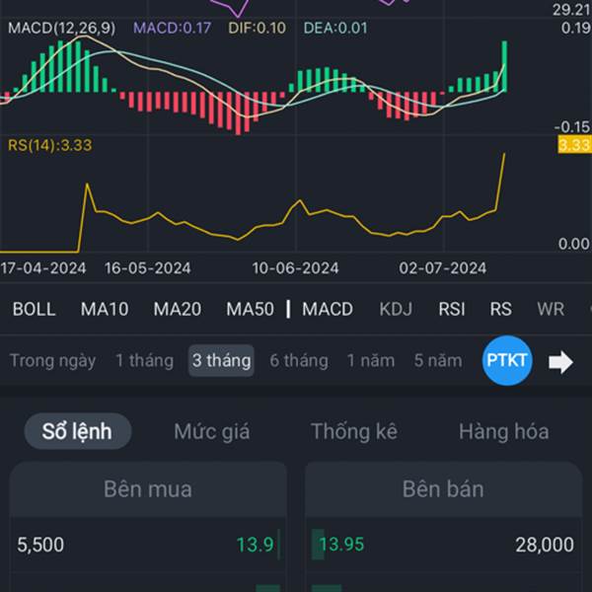Screen dimensions: 592x592
Task: Open the Thống kê tab
Action: click(354, 431)
